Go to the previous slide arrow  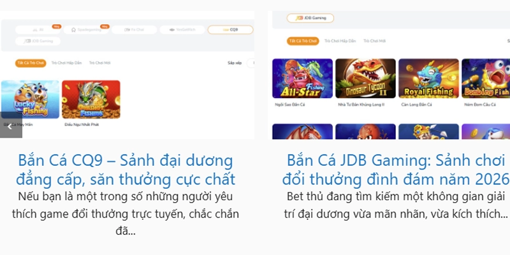[11, 126]
